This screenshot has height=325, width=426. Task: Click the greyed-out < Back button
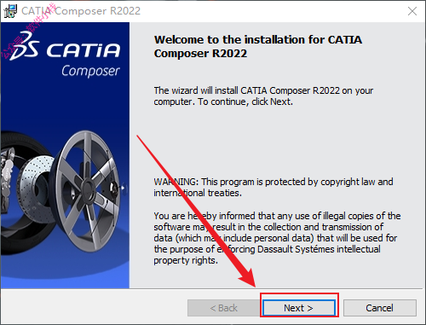223,308
